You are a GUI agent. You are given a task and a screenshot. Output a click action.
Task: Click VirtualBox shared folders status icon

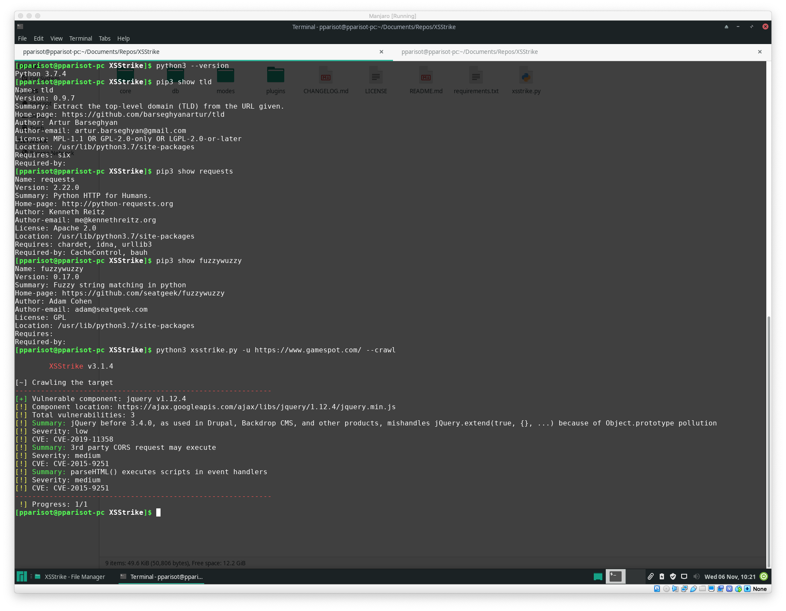pos(702,589)
